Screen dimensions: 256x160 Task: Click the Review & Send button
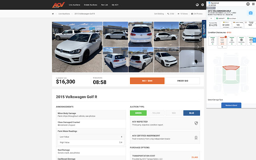pos(231,105)
